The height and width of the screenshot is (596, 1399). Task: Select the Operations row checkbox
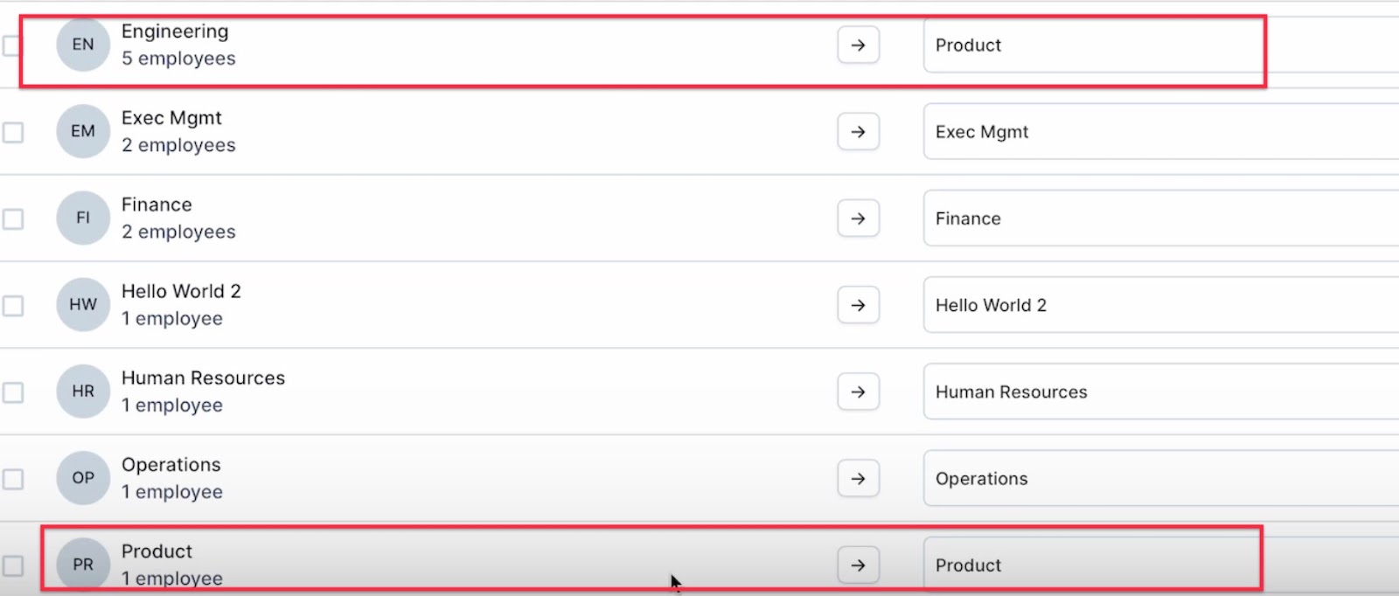12,479
